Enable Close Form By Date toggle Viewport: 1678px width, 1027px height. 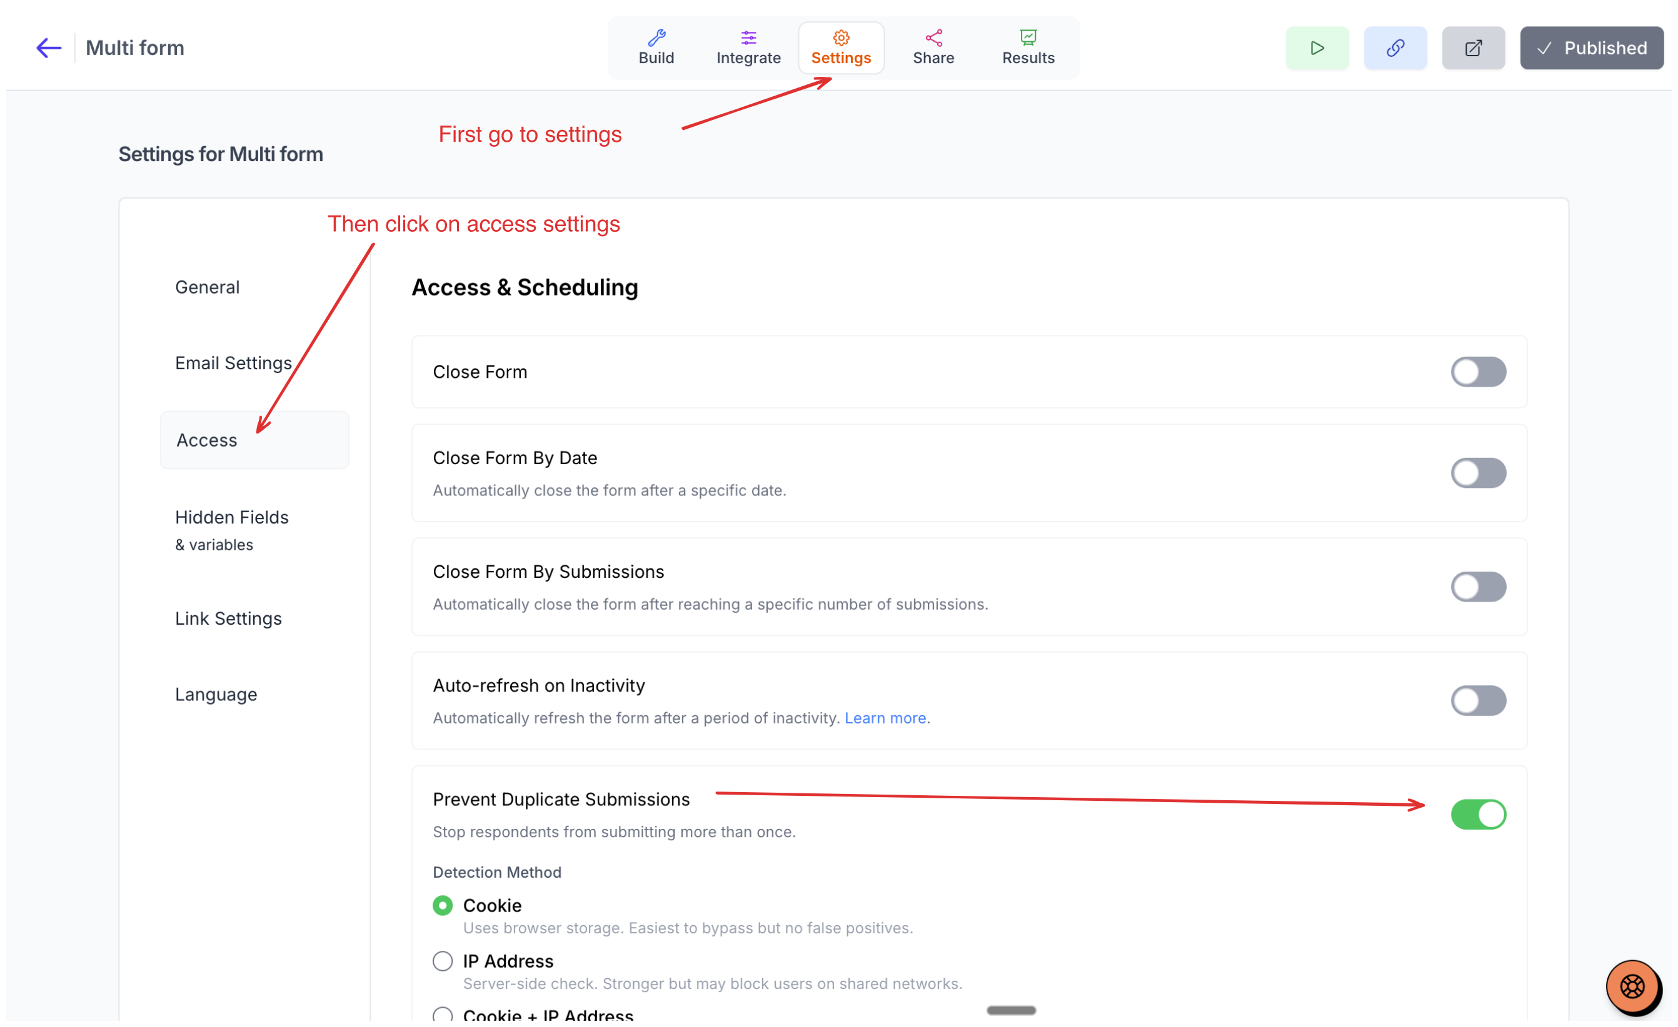pyautogui.click(x=1479, y=473)
